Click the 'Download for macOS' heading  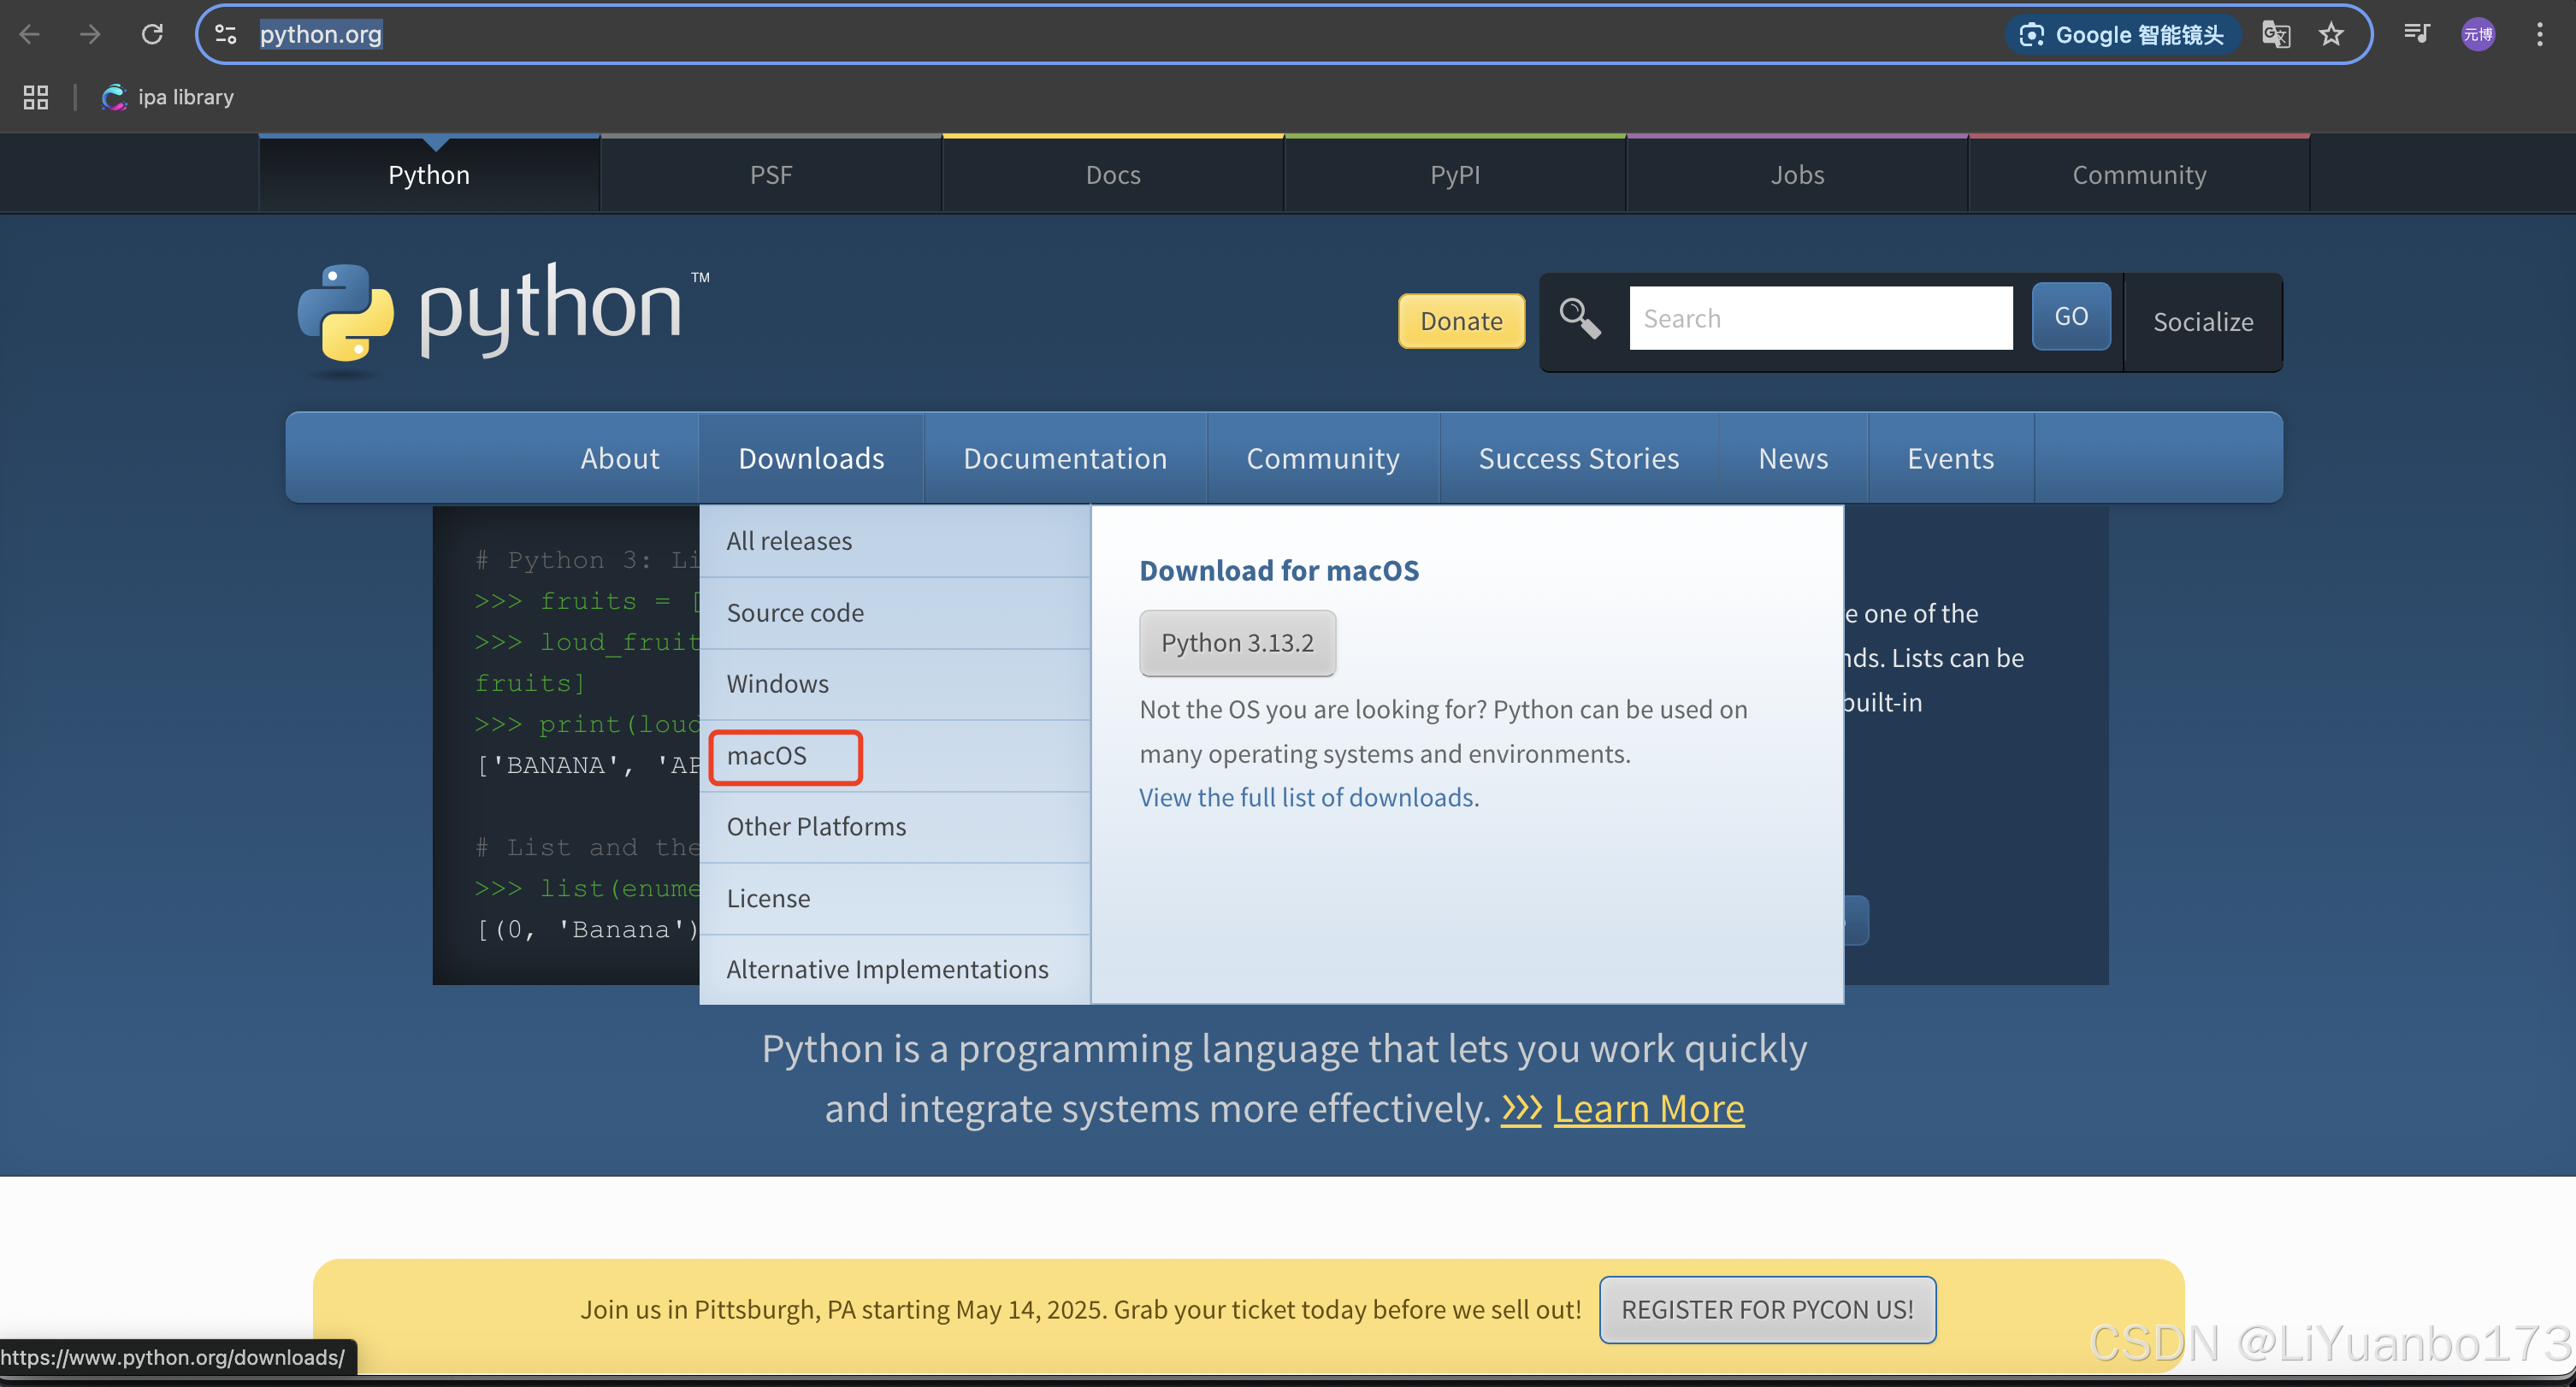pos(1279,570)
